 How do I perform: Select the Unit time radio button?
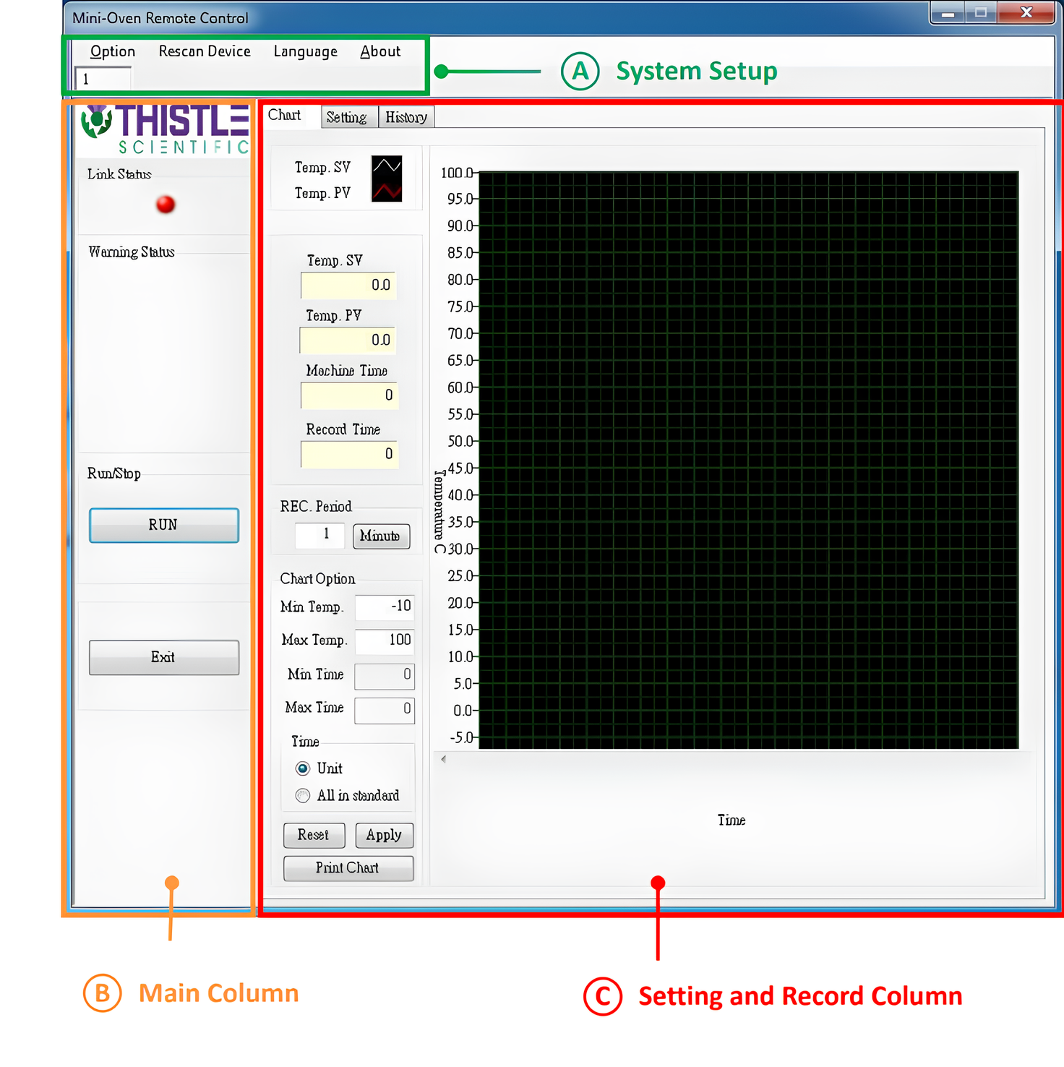(303, 768)
